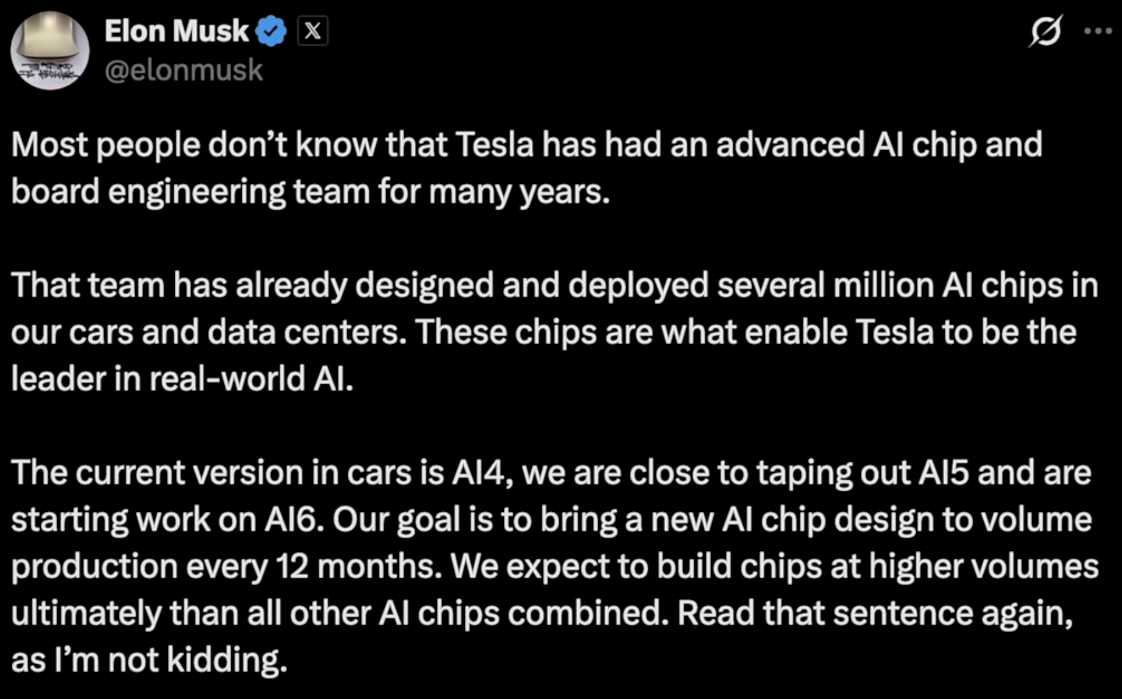
Task: Click the closing text "as I'm not kidding"
Action: pyautogui.click(x=149, y=661)
